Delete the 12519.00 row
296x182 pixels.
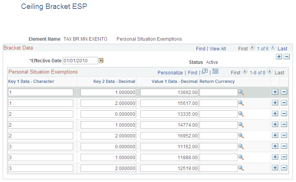[284, 168]
